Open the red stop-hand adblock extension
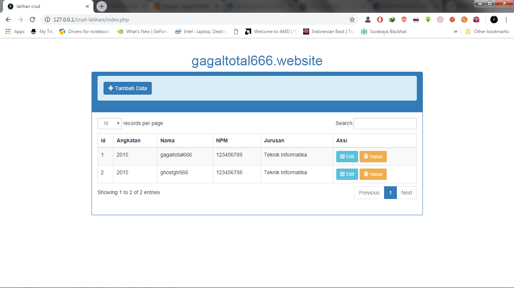Image resolution: width=514 pixels, height=288 pixels. [380, 20]
